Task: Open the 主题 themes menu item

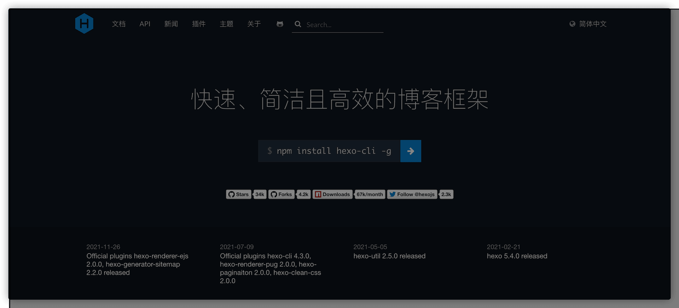Action: 226,24
